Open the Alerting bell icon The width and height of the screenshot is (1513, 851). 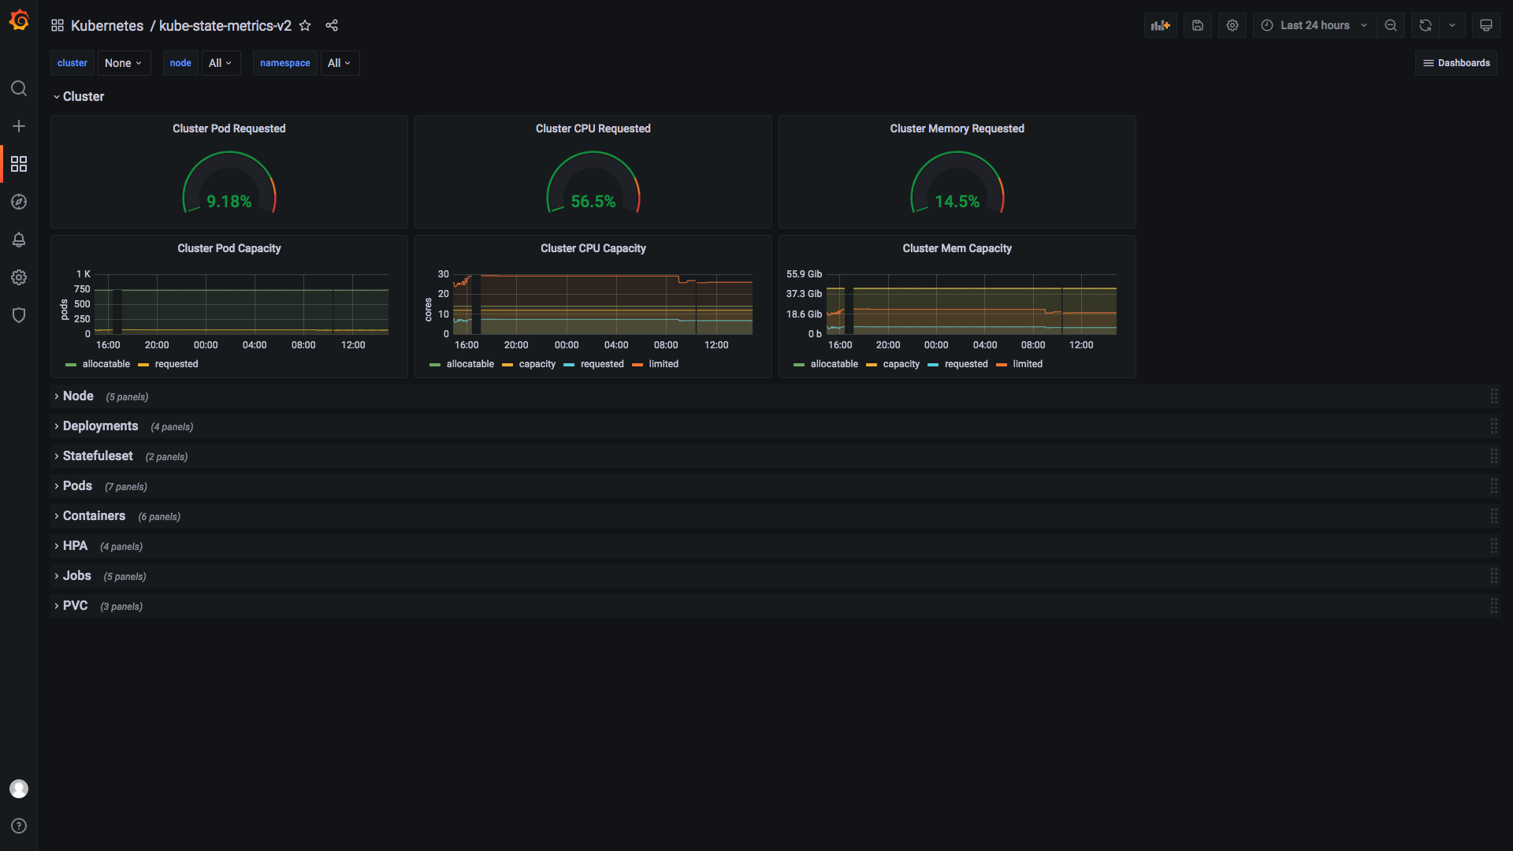pyautogui.click(x=19, y=240)
